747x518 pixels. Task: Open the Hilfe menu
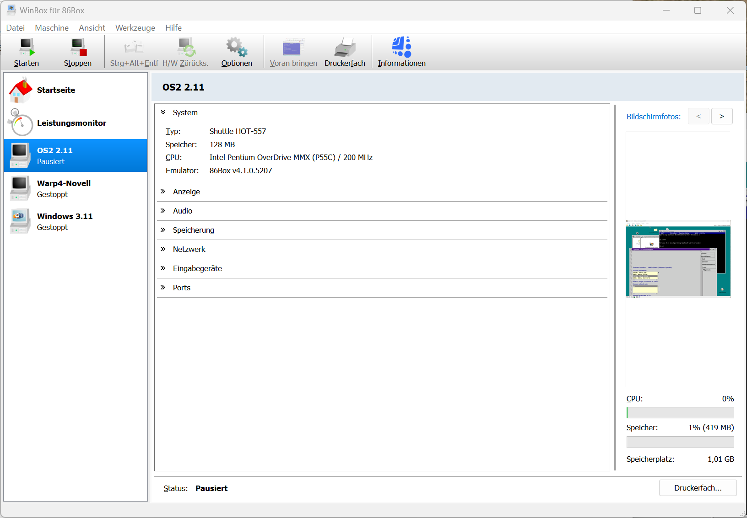click(x=173, y=28)
